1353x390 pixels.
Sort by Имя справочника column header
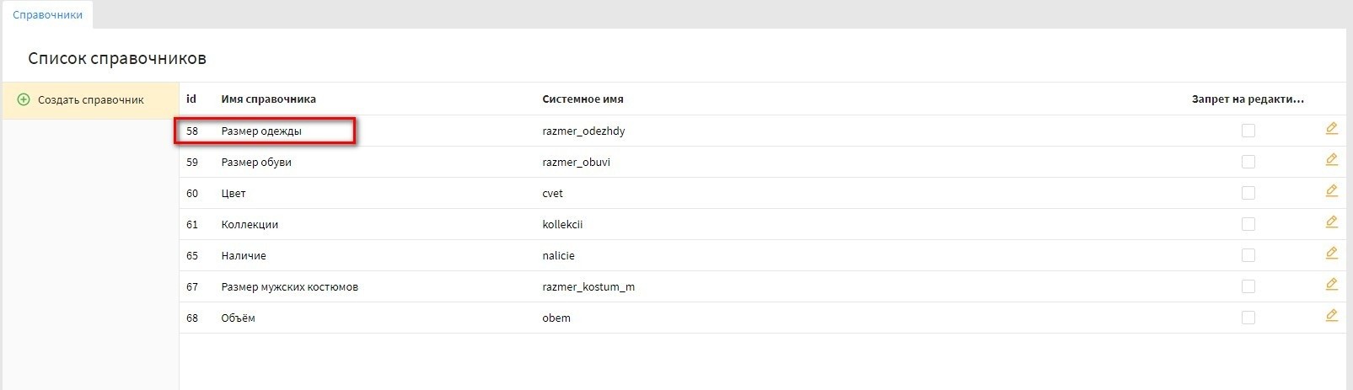(x=268, y=99)
